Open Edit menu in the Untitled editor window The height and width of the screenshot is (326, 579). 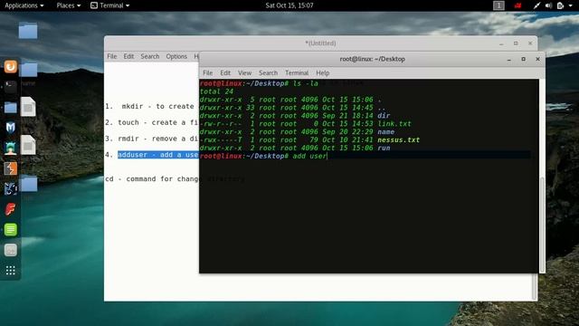point(128,56)
